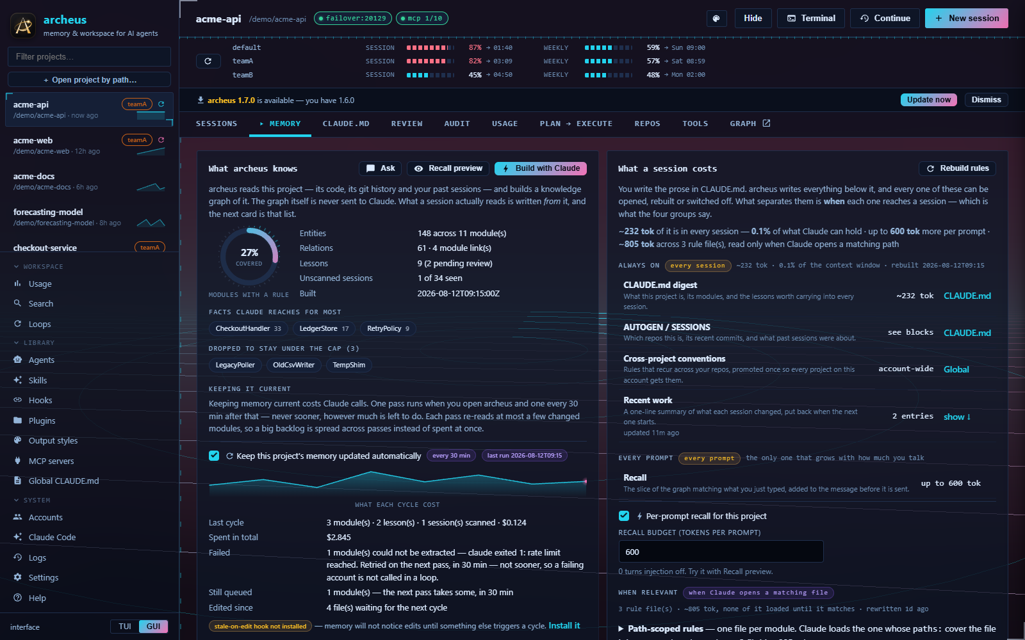Switch interface to TUI
This screenshot has height=640, width=1025.
125,627
